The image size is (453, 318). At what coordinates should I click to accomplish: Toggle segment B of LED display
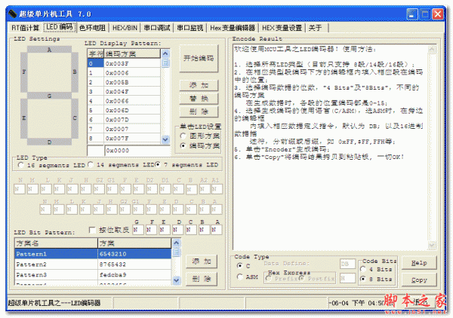tap(75, 72)
